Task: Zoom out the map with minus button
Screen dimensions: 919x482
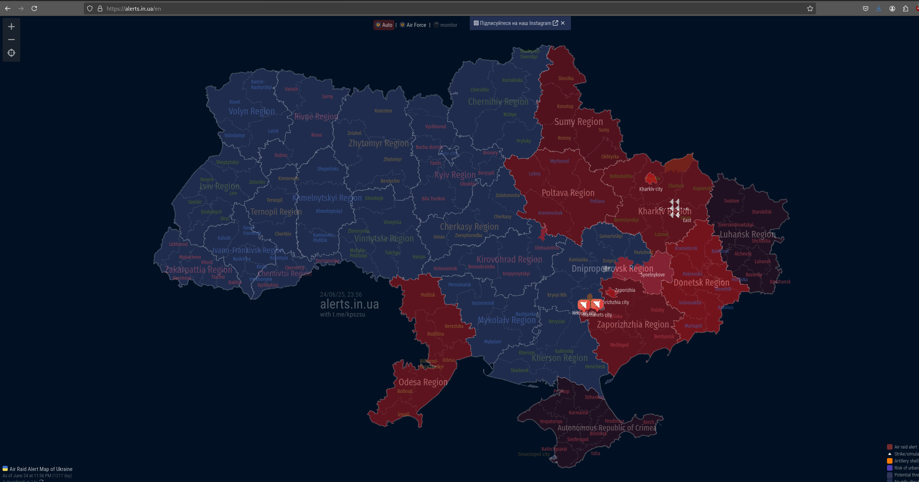Action: tap(11, 39)
